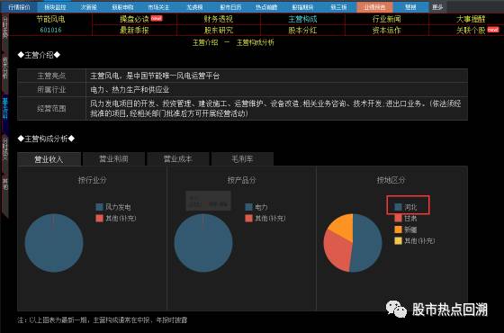
Task: Click the 甘肃 legend label
Action: coord(410,218)
